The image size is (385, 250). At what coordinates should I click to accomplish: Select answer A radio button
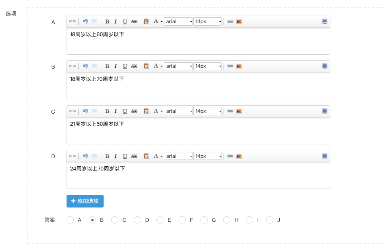tap(70, 220)
